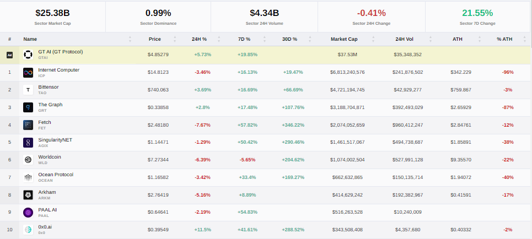
Task: Sort by 30D % sort arrows
Action: tap(310, 39)
